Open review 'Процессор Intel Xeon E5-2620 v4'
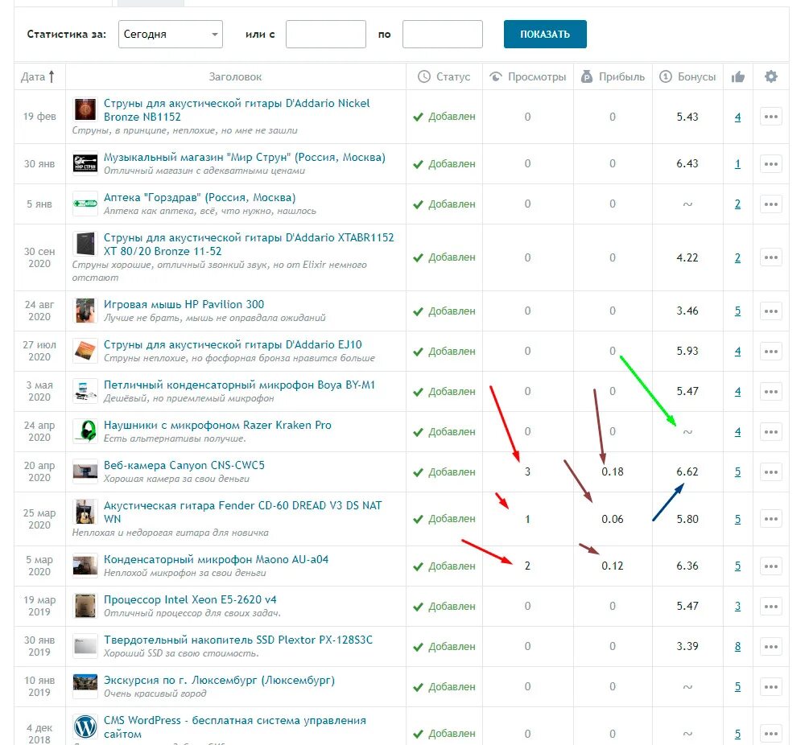The image size is (809, 745). (190, 599)
